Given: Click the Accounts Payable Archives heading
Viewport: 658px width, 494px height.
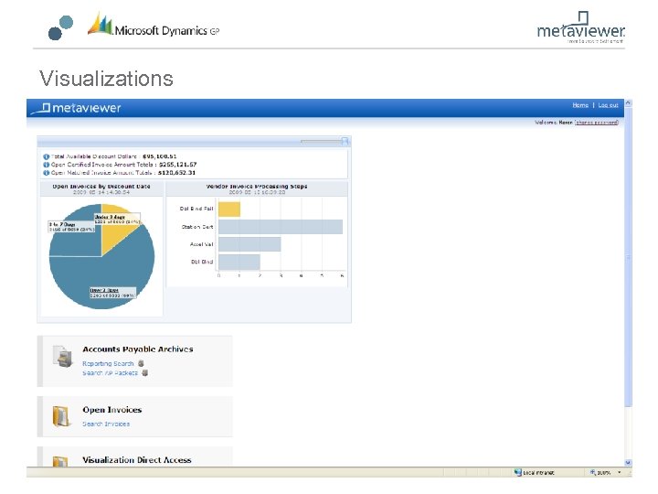Looking at the screenshot, I should click(x=138, y=349).
